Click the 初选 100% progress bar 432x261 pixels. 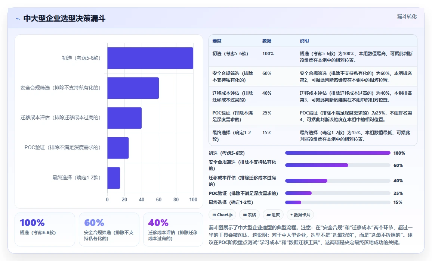coord(338,153)
